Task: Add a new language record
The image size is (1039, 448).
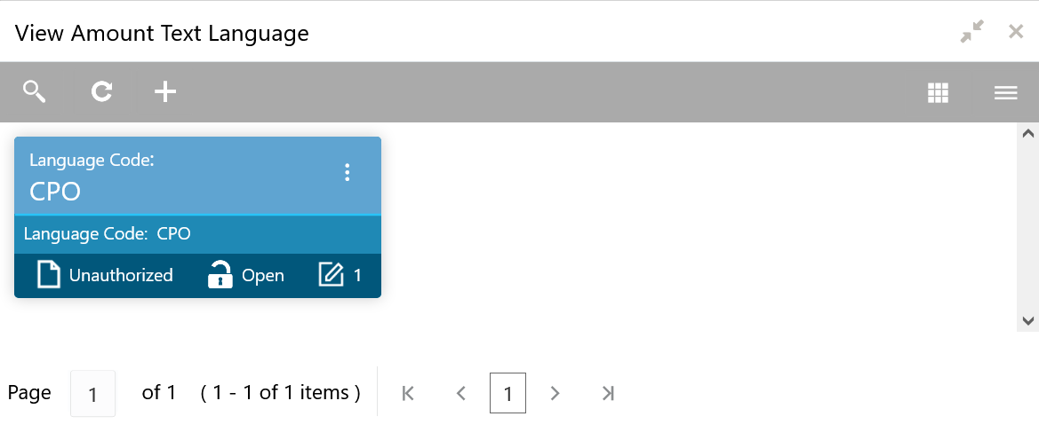Action: tap(165, 91)
